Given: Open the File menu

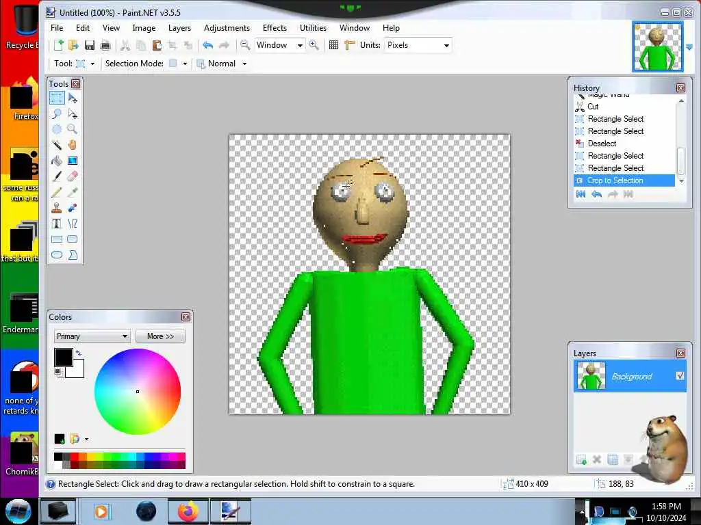Looking at the screenshot, I should pyautogui.click(x=57, y=28).
